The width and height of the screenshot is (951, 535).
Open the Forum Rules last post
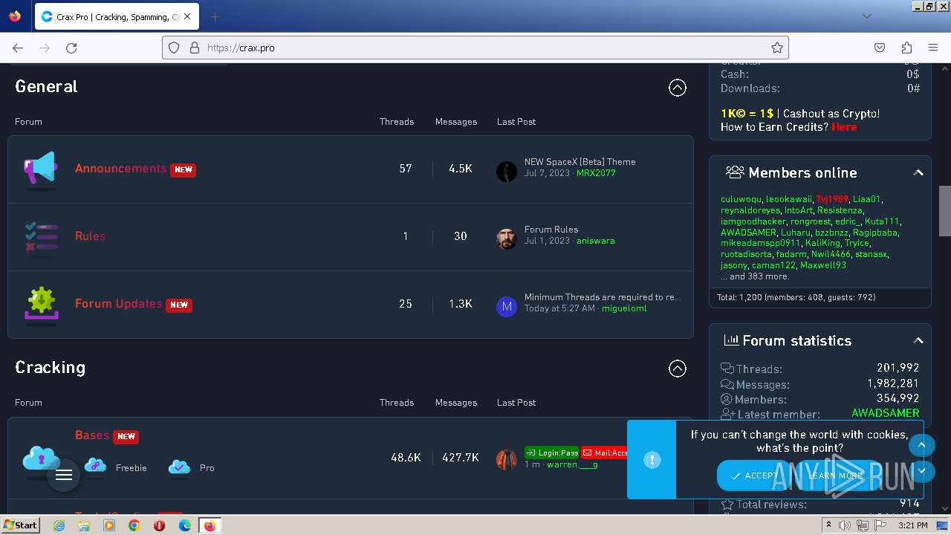tap(551, 230)
